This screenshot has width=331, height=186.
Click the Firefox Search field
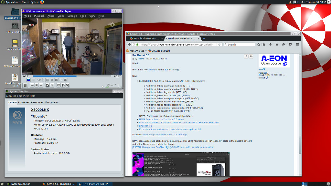coord(240,45)
